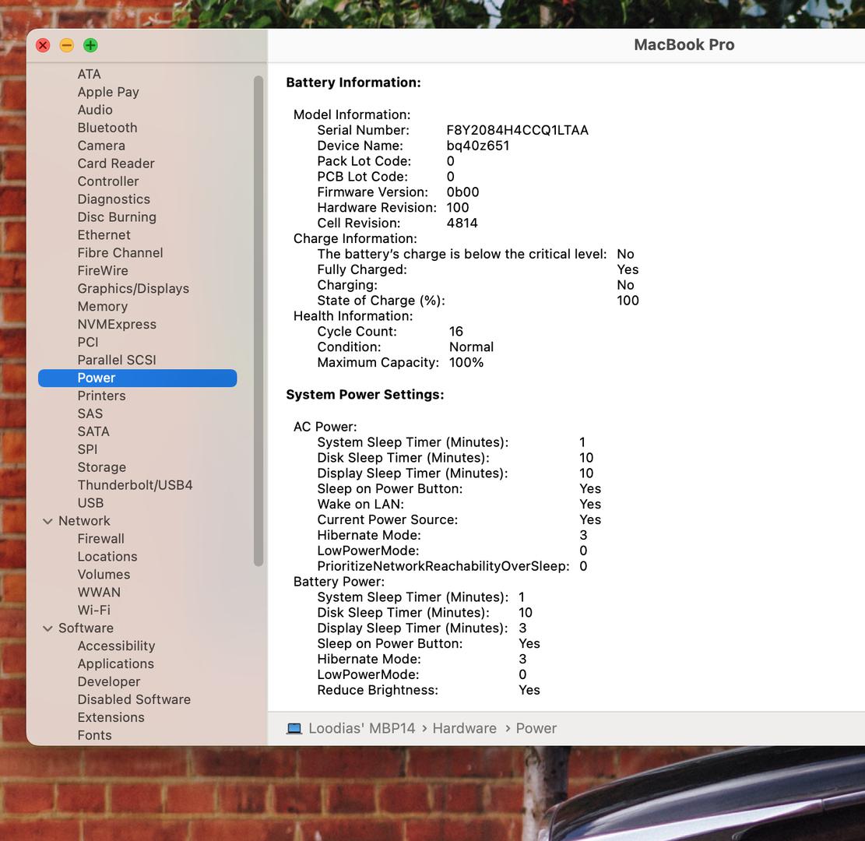Click the Cycle Count value 16
The height and width of the screenshot is (841, 865).
point(456,332)
